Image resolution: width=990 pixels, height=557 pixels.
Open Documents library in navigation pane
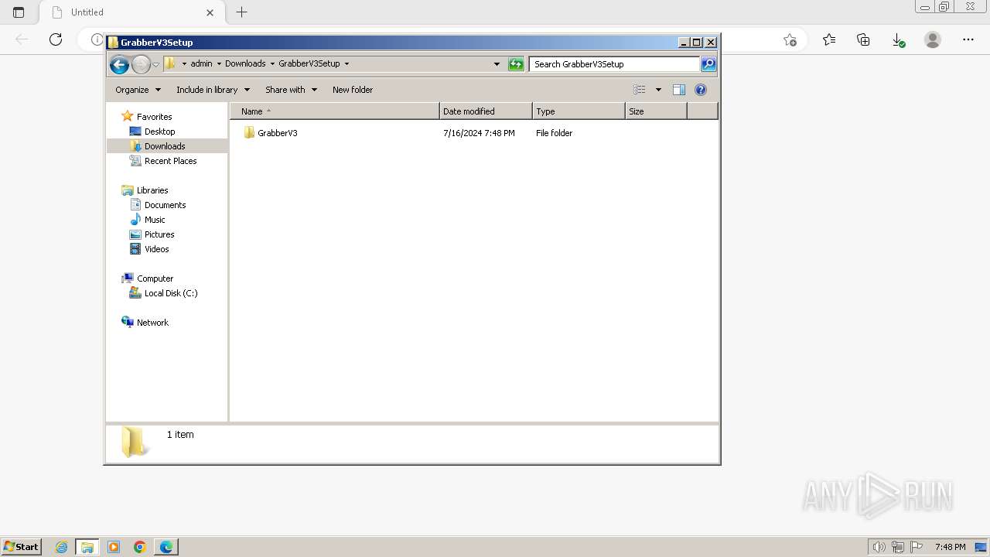click(158, 205)
